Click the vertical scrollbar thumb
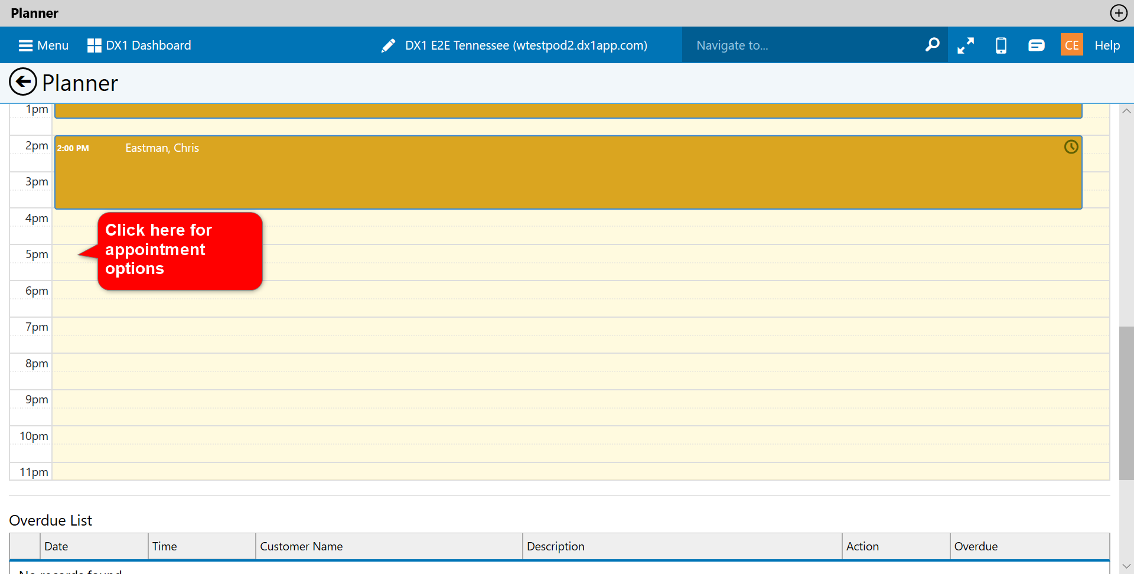This screenshot has height=574, width=1134. [x=1126, y=403]
